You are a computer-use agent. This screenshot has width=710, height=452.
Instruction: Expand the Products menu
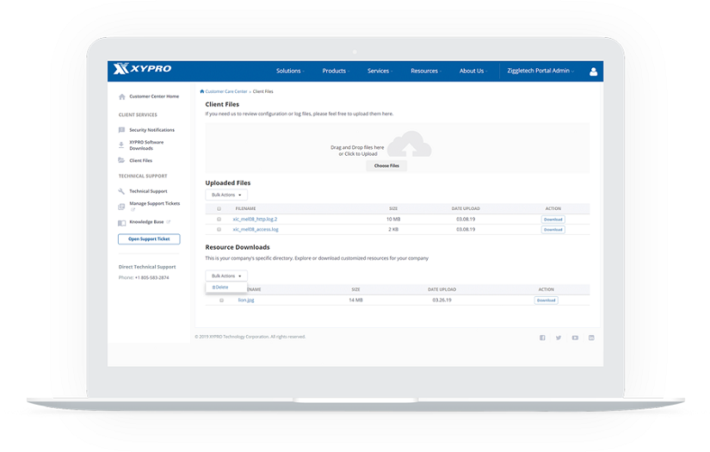[336, 71]
